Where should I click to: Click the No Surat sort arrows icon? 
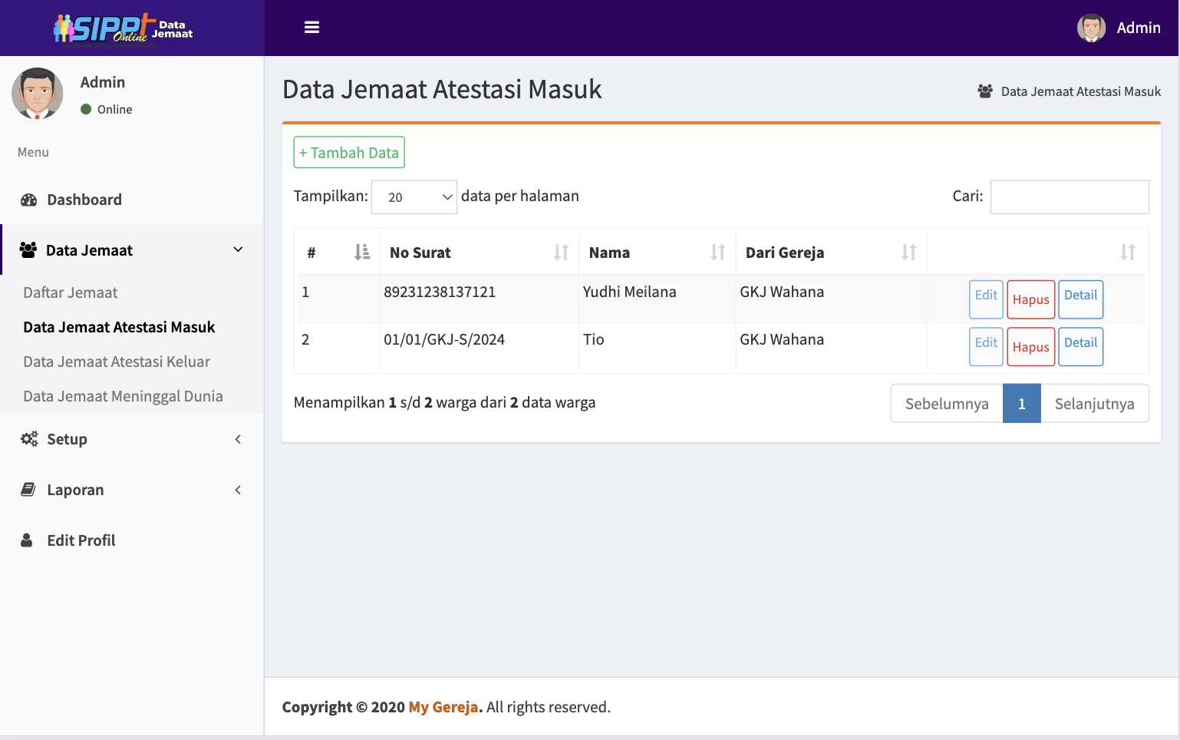tap(561, 252)
